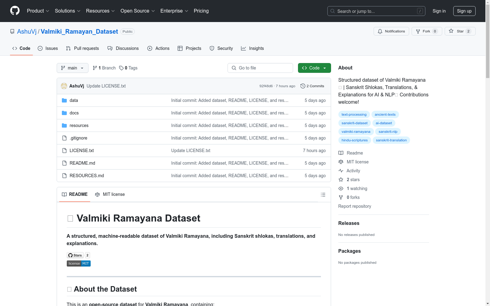This screenshot has height=306, width=490.
Task: Click the Go to file search field
Action: coord(260,68)
